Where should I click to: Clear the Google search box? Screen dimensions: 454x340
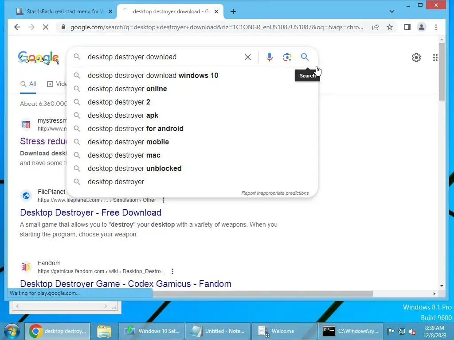pyautogui.click(x=247, y=57)
